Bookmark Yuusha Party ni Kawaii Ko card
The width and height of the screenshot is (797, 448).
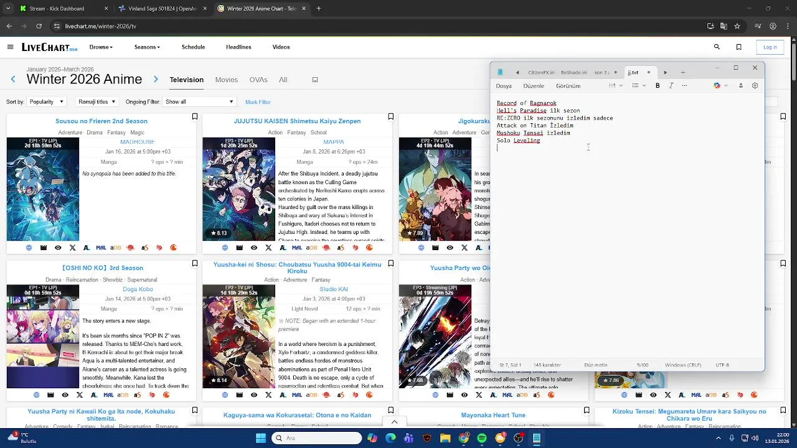coord(195,411)
